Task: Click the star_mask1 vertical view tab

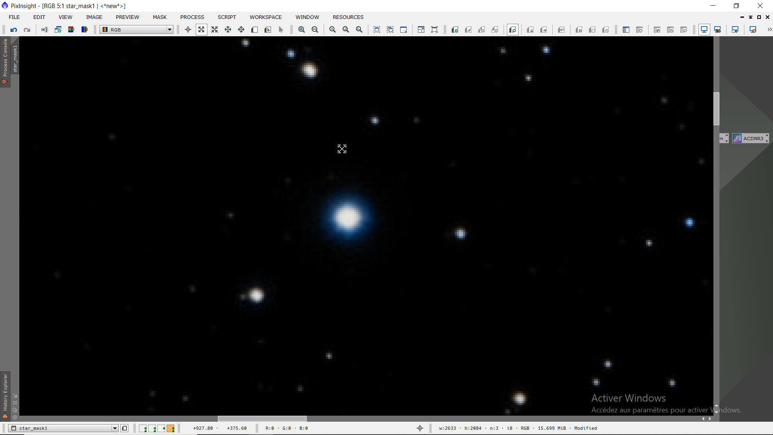Action: coord(15,58)
